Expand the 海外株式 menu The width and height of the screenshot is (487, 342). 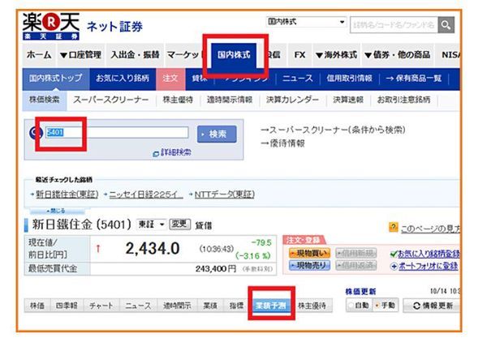pyautogui.click(x=336, y=55)
